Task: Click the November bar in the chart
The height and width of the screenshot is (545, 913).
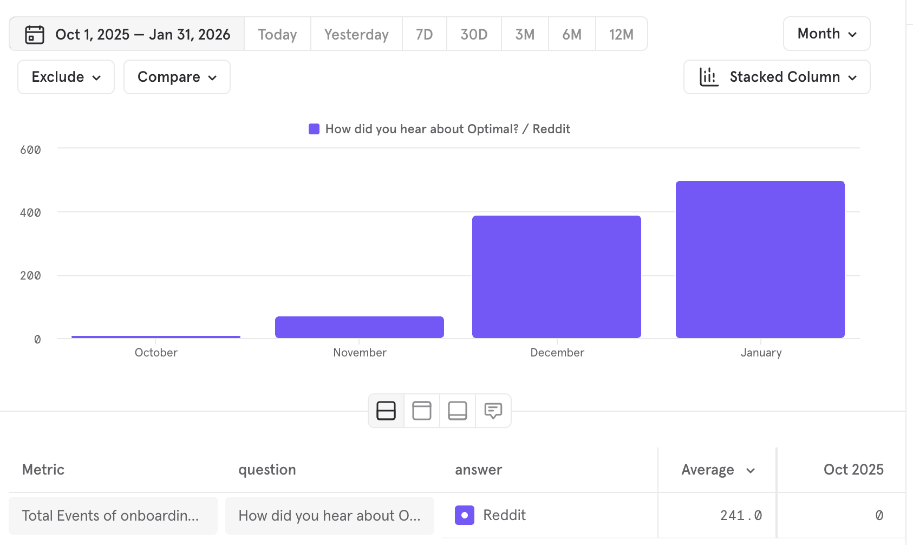Action: point(360,327)
